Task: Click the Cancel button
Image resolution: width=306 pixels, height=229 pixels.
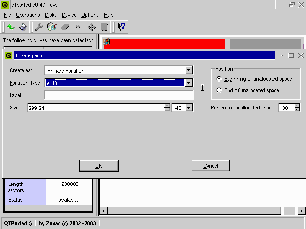Action: 210,166
